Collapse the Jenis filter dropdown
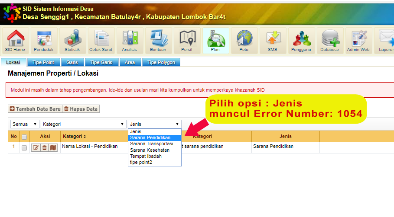The width and height of the screenshot is (394, 217). point(155,124)
